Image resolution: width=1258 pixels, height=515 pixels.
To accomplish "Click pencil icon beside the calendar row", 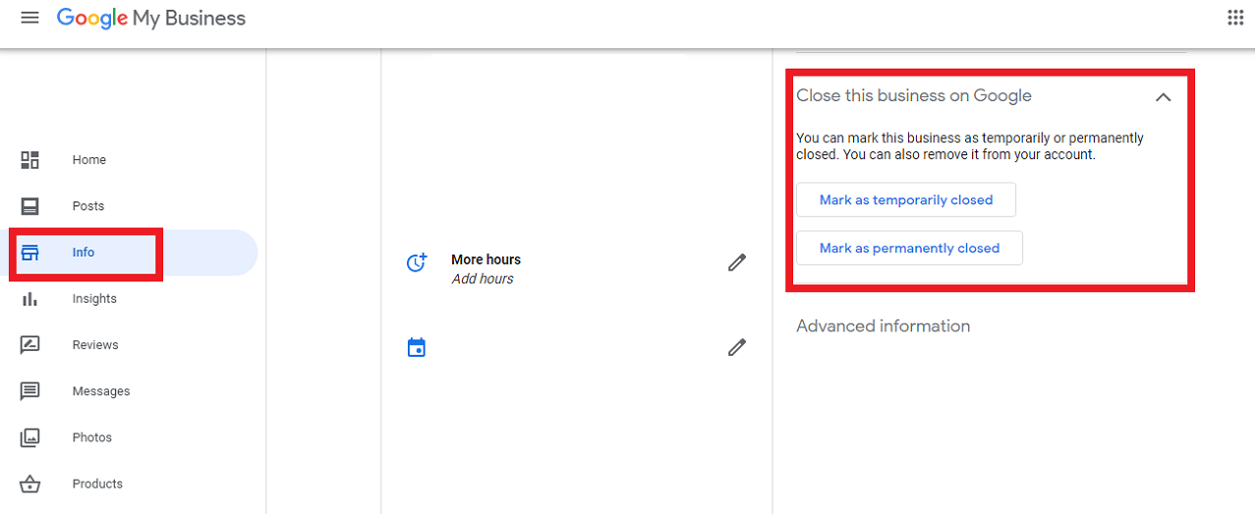I will pos(737,347).
